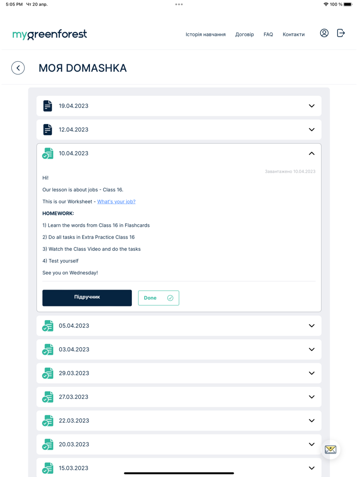
Task: Select the 29.03.2023 date text
Action: 74,373
